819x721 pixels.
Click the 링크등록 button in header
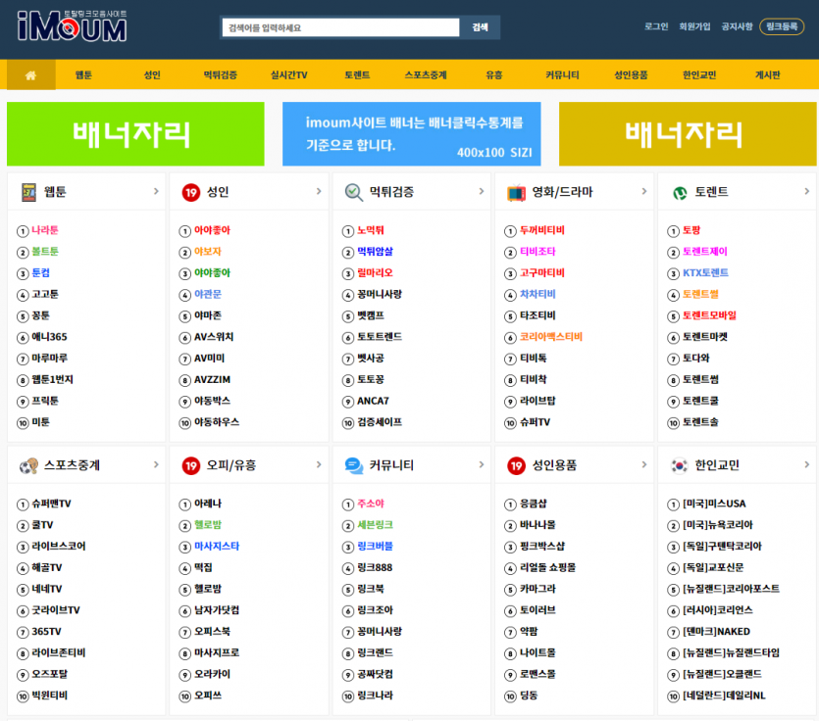tap(781, 26)
